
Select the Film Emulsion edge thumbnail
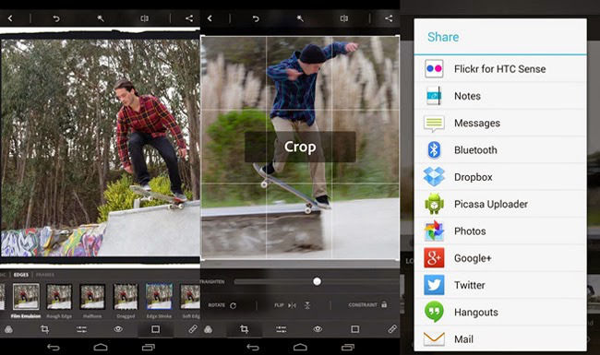tap(26, 296)
